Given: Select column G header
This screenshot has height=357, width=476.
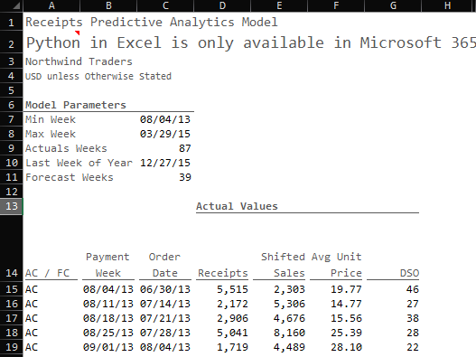Looking at the screenshot, I should point(393,5).
